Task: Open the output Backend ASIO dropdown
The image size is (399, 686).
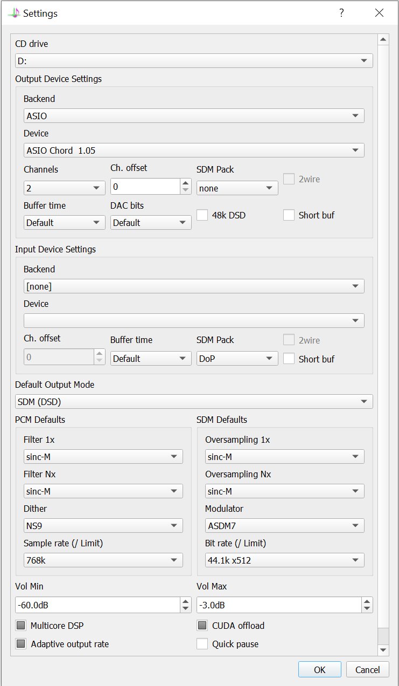Action: click(x=194, y=115)
